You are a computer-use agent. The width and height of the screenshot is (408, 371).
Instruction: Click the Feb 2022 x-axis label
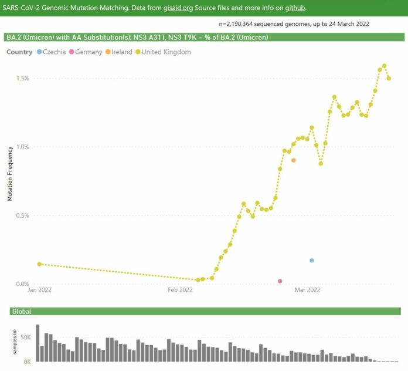(180, 290)
